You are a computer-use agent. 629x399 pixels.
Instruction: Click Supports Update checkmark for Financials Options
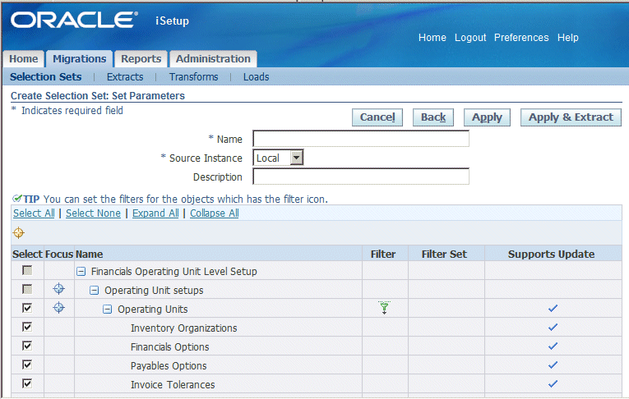(x=553, y=346)
